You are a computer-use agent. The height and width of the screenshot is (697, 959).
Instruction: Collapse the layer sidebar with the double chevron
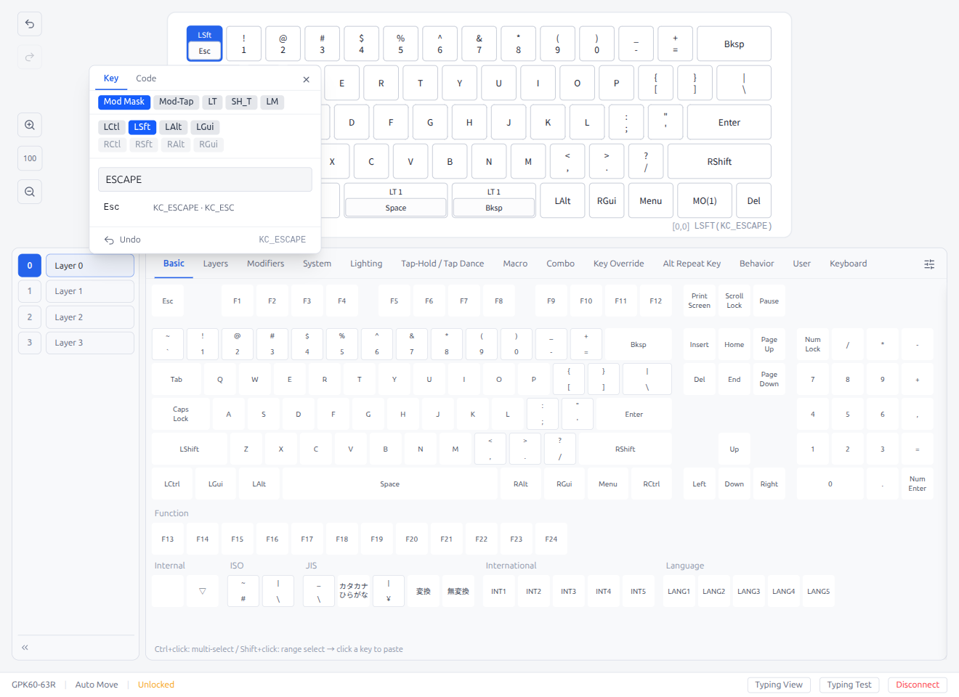coord(24,647)
